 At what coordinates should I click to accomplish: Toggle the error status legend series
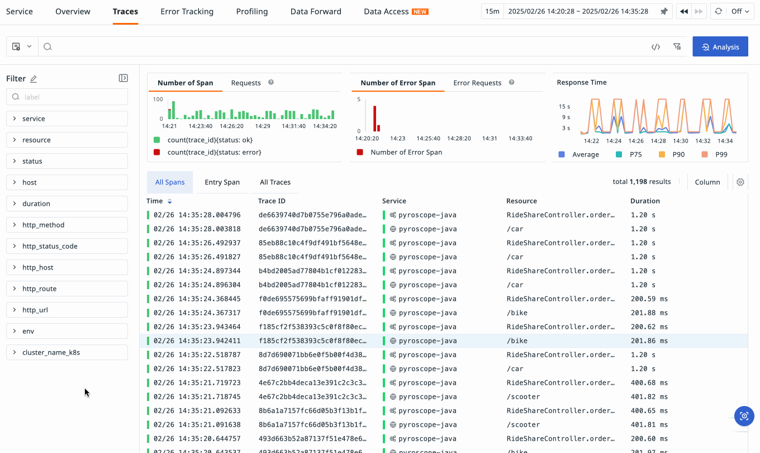207,152
